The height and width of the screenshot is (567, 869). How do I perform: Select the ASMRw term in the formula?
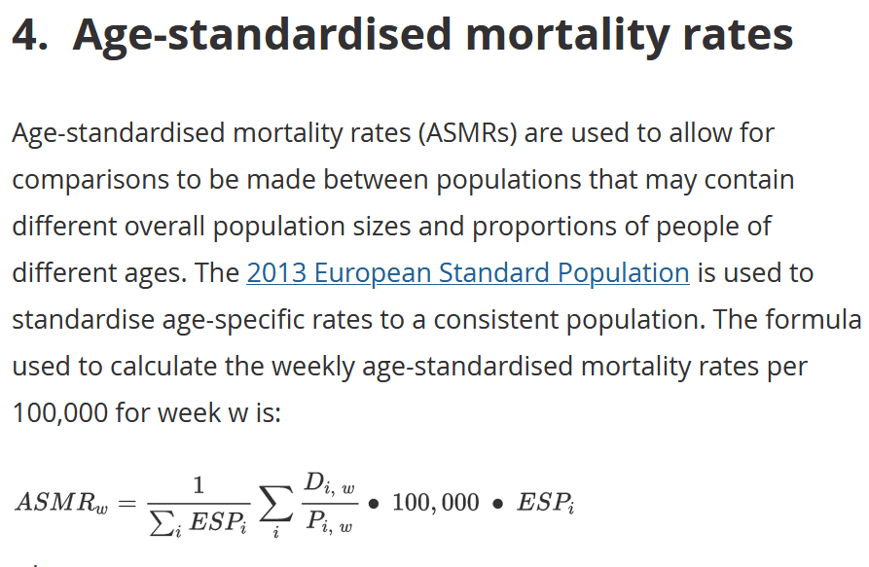[x=61, y=502]
